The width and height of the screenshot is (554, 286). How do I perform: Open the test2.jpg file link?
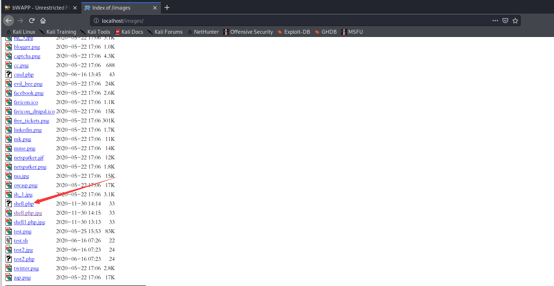point(23,250)
